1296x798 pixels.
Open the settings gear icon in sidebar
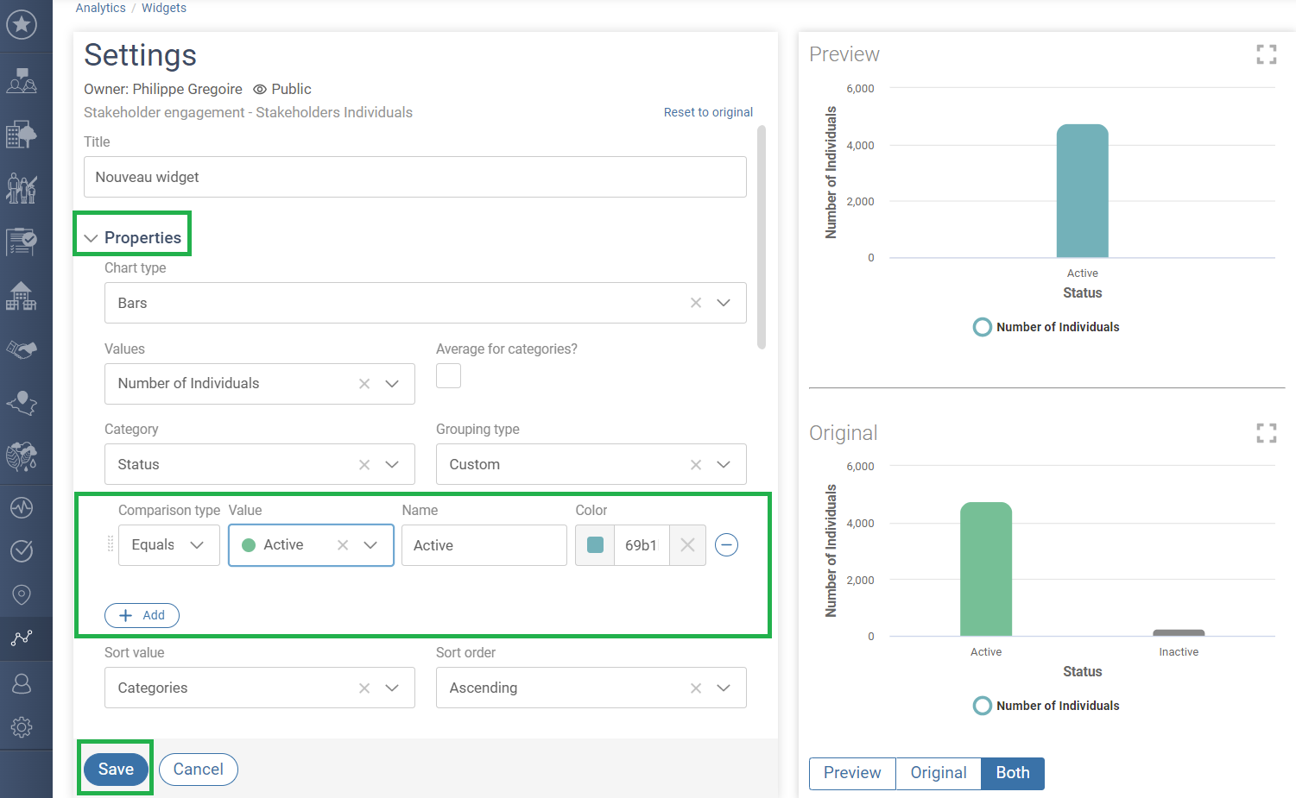click(x=22, y=727)
